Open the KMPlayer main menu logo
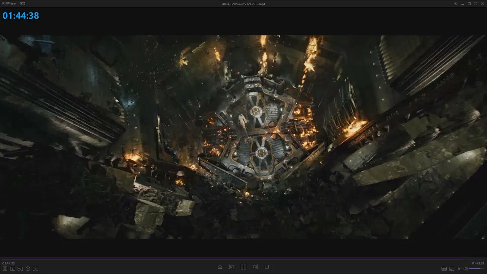 coord(10,3)
